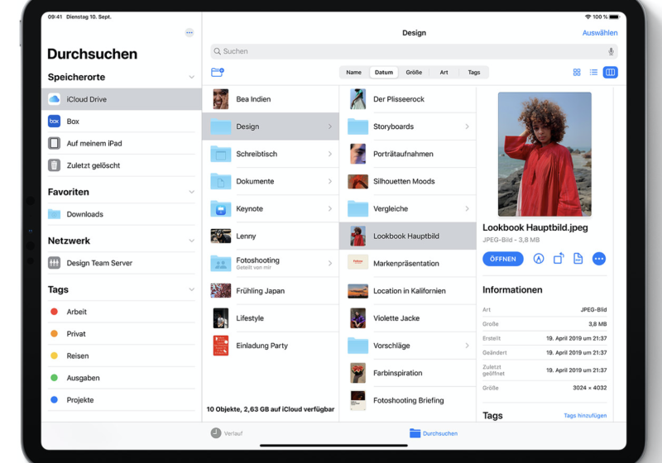The image size is (662, 463).
Task: Collapse the Speicherorte section
Action: 191,78
